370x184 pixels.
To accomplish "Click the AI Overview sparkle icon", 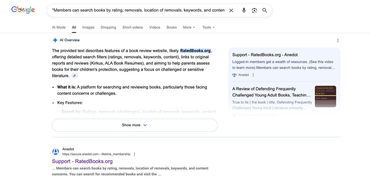I will 55,40.
